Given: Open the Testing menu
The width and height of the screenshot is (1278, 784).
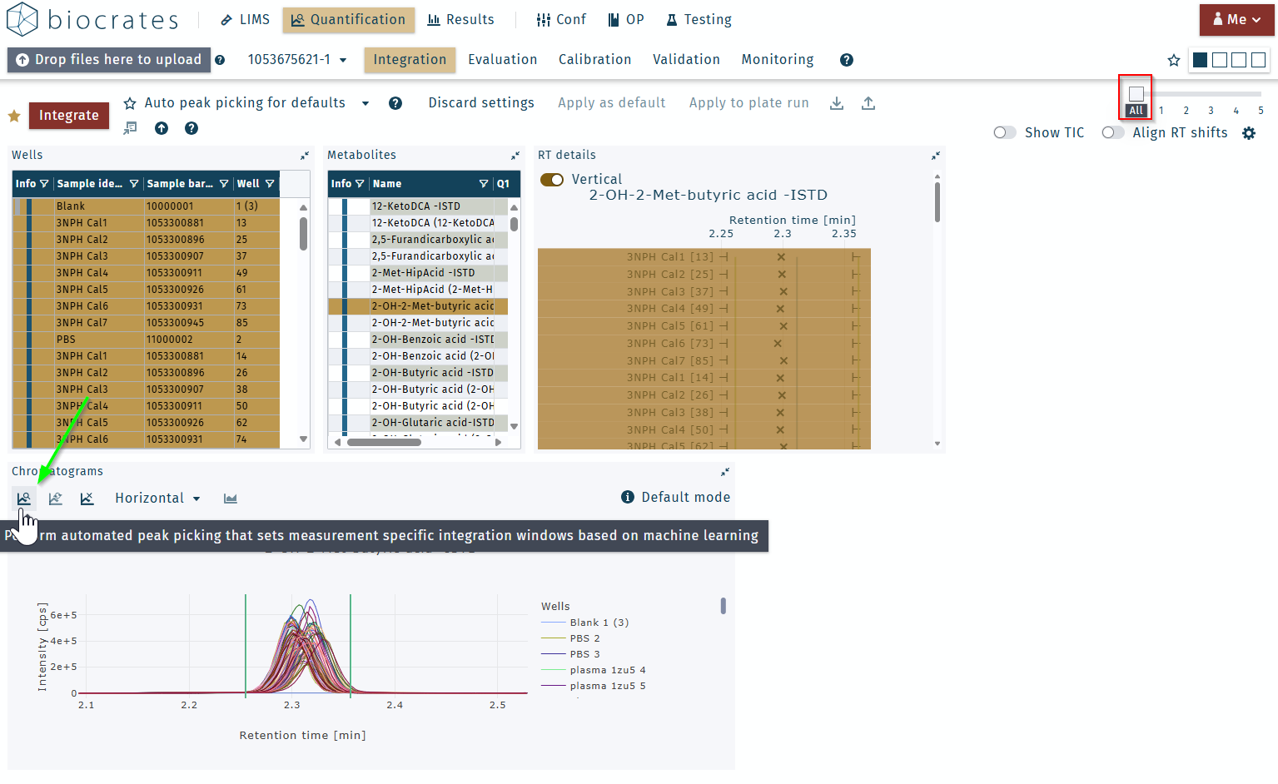Looking at the screenshot, I should [x=699, y=20].
